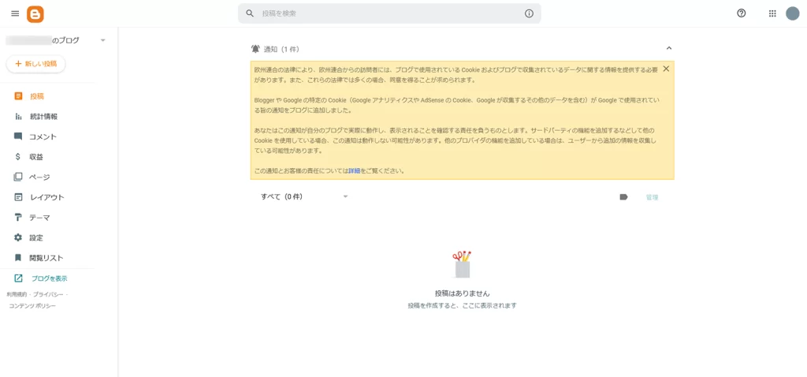Viewport: 807px width, 377px height.
Task: Click the label tag icon
Action: click(623, 197)
